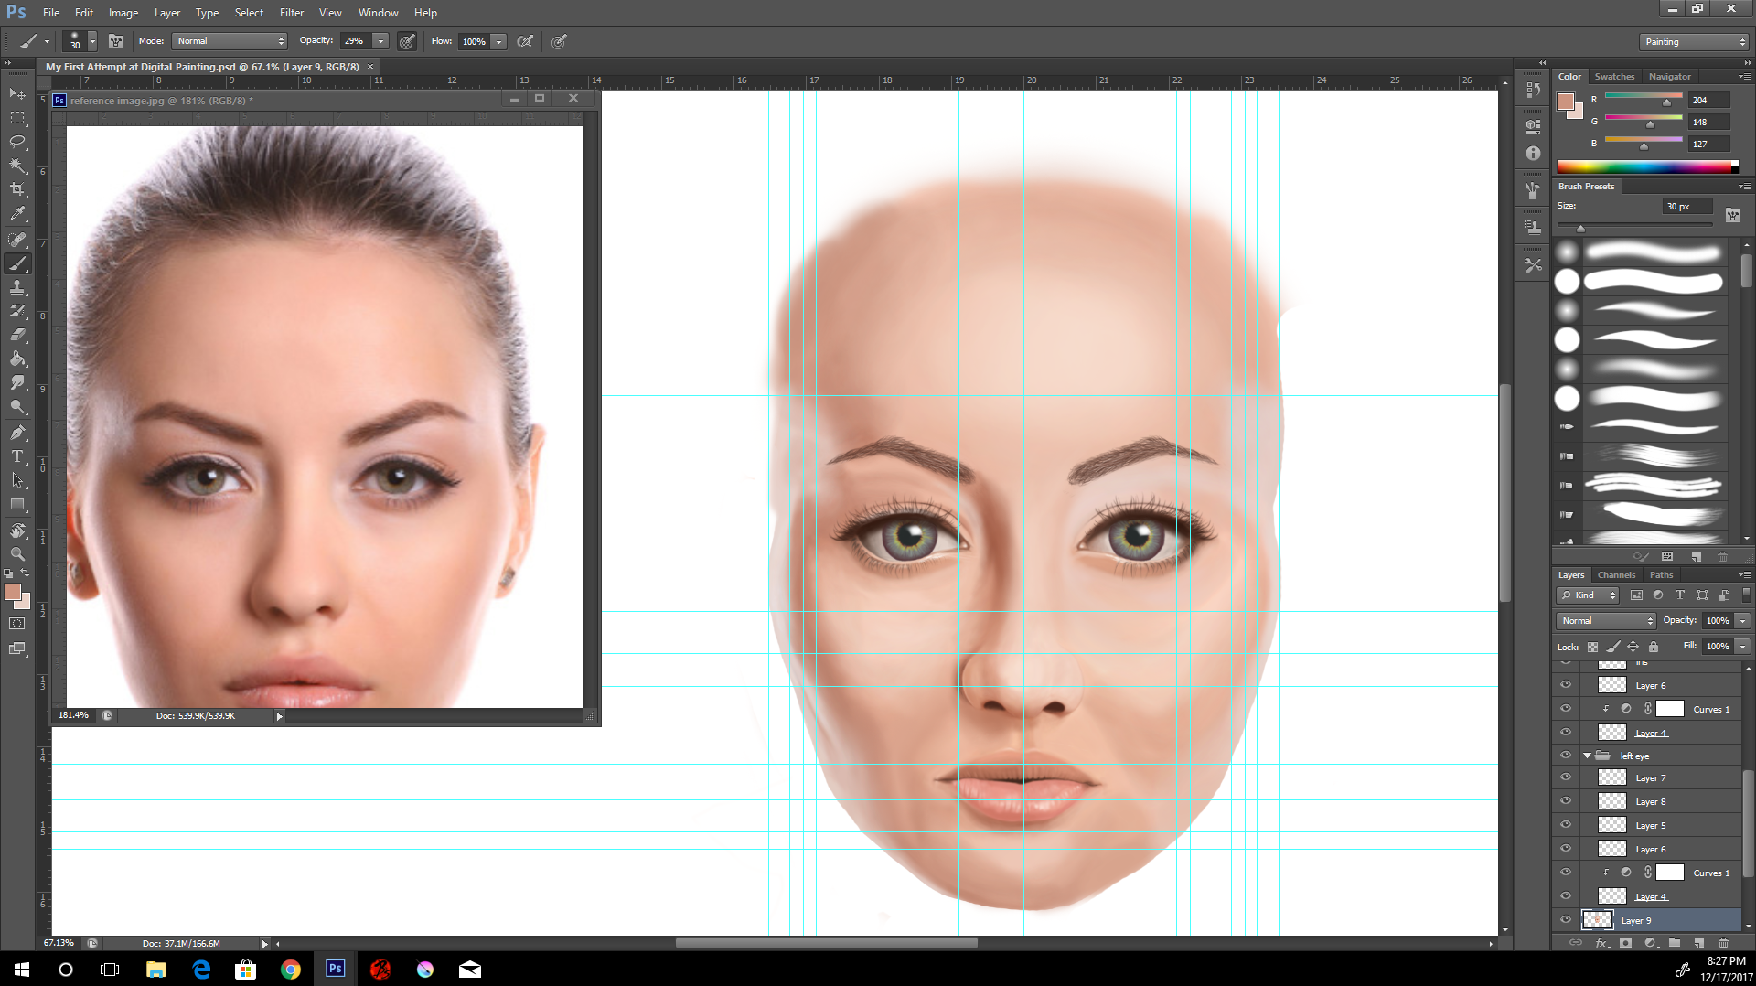Screen dimensions: 1756x986
Task: Enable airbrush build-up effects icon
Action: [x=525, y=41]
